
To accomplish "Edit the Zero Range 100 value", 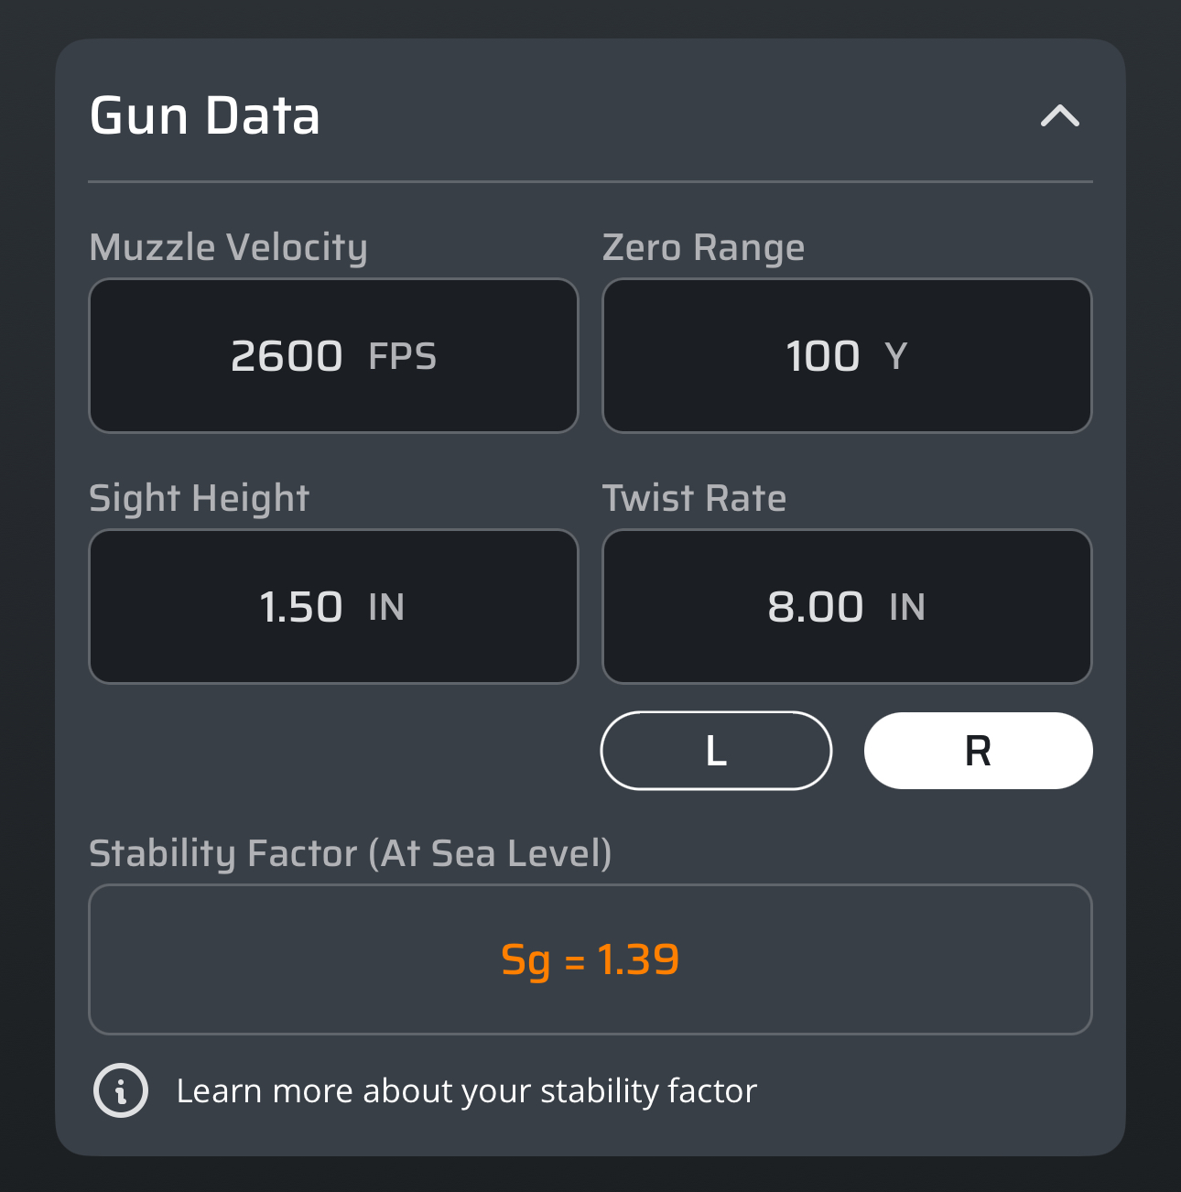I will pos(823,356).
